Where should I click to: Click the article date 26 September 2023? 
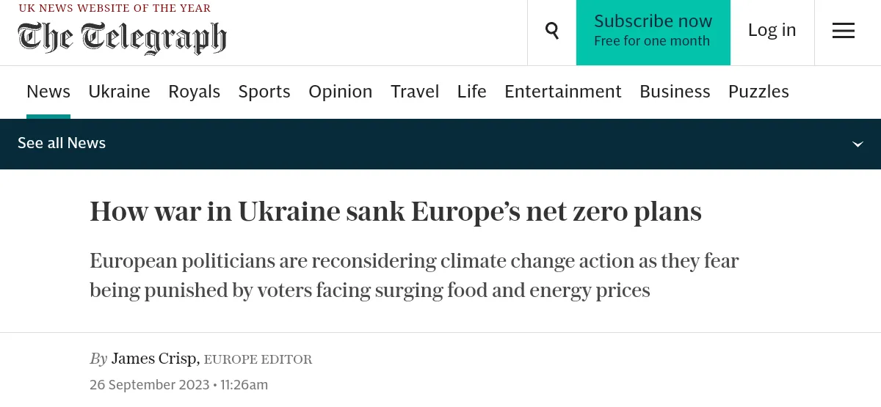[150, 385]
